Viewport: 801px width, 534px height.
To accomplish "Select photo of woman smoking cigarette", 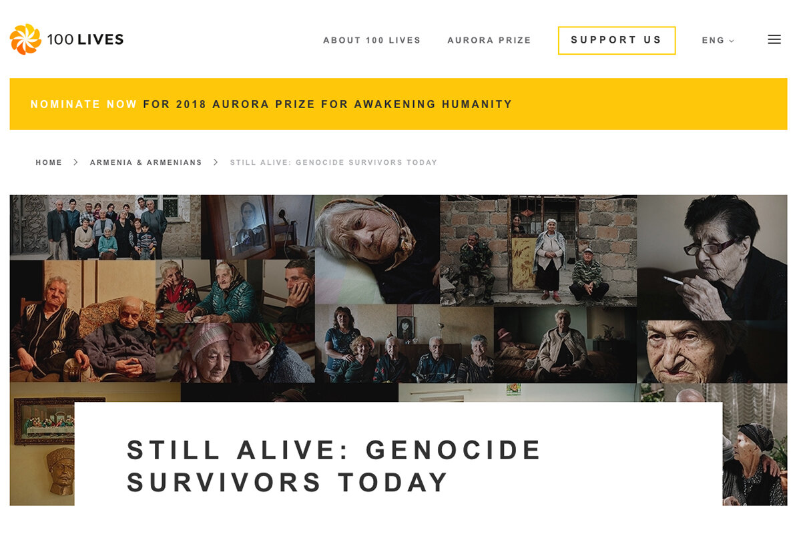I will click(712, 258).
